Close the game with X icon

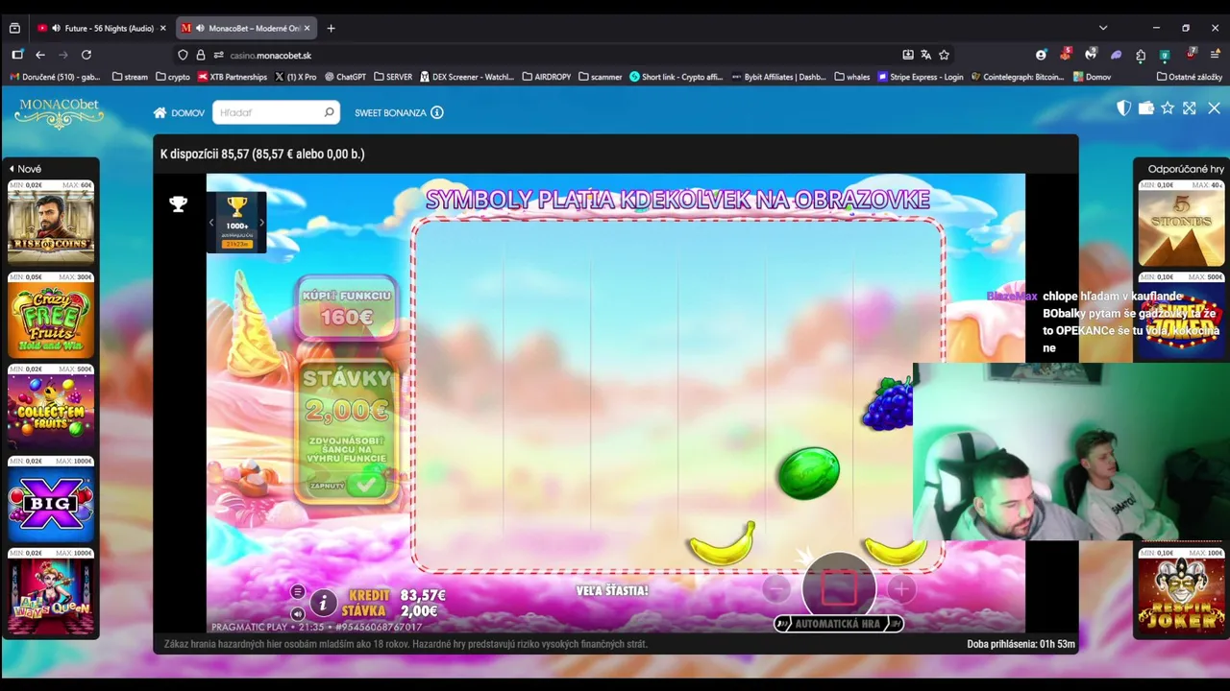(x=1215, y=108)
